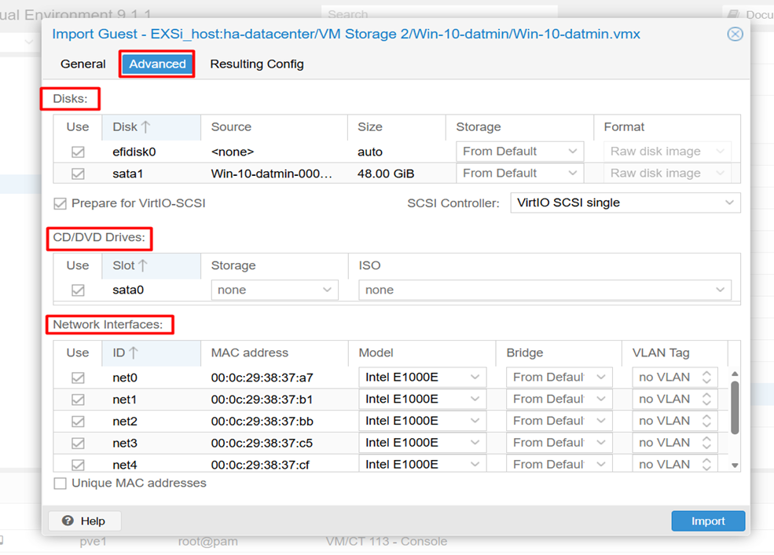
Task: Click the network interfaces vertical scrollbar
Action: coord(735,407)
